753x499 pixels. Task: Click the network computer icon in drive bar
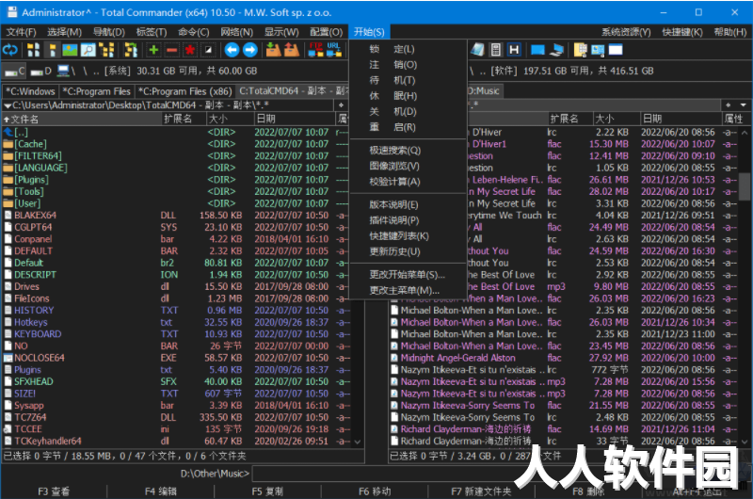pos(65,71)
